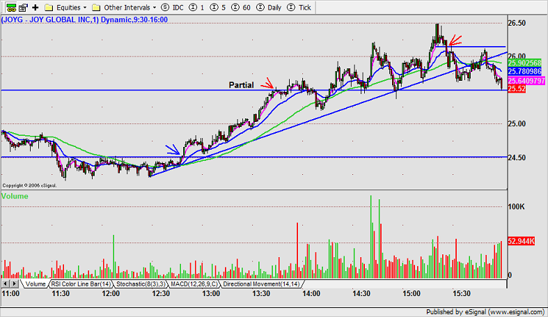Viewport: 548px width, 317px height.
Task: Open the Equities folder dropdown
Action: point(65,8)
